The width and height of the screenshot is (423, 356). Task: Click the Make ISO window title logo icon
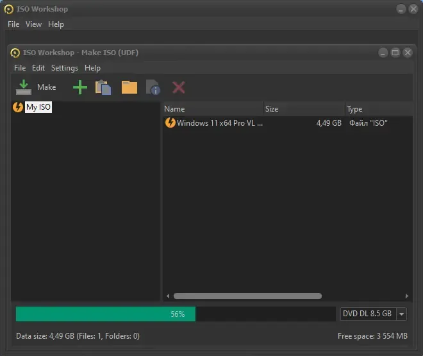[x=15, y=53]
